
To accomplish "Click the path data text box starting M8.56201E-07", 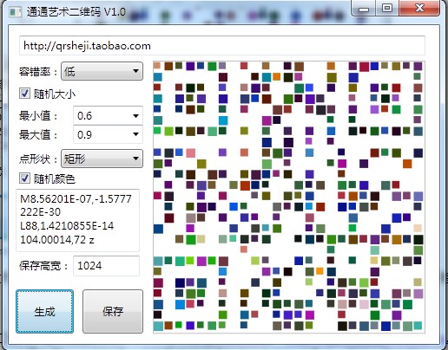I will coord(77,220).
